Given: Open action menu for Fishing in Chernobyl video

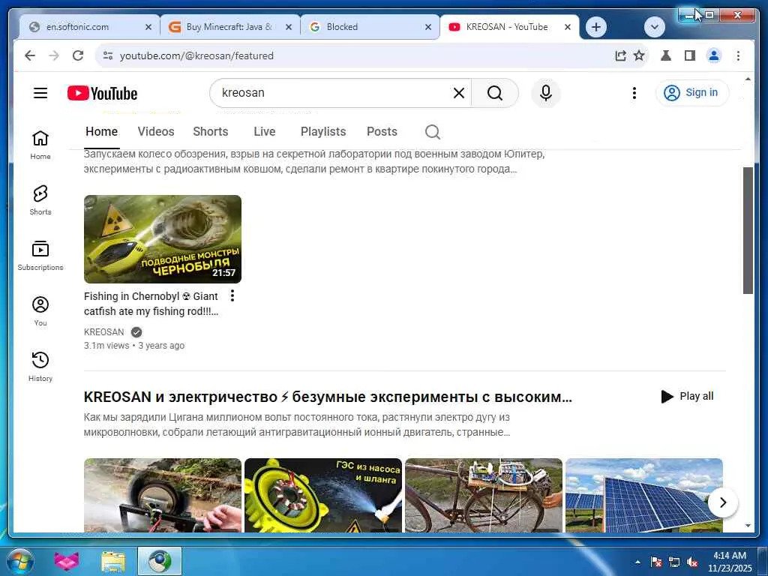Looking at the screenshot, I should 232,295.
